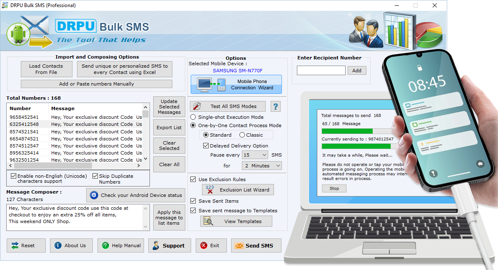Click the Android envelope logo in banner

[x=29, y=32]
